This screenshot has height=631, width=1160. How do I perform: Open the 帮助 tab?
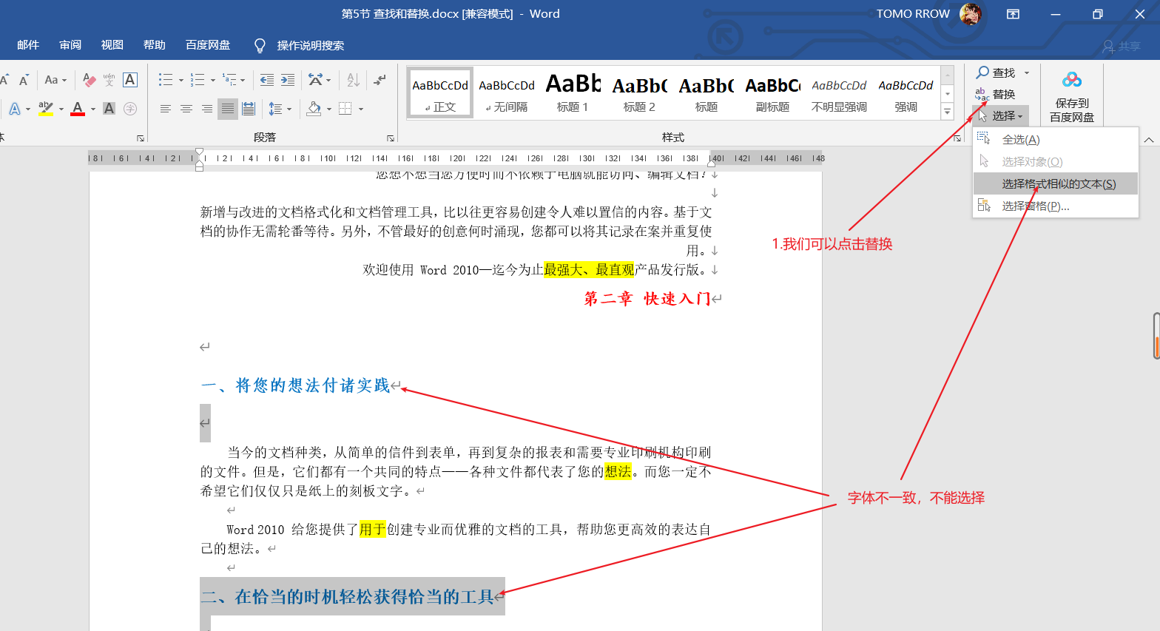155,45
